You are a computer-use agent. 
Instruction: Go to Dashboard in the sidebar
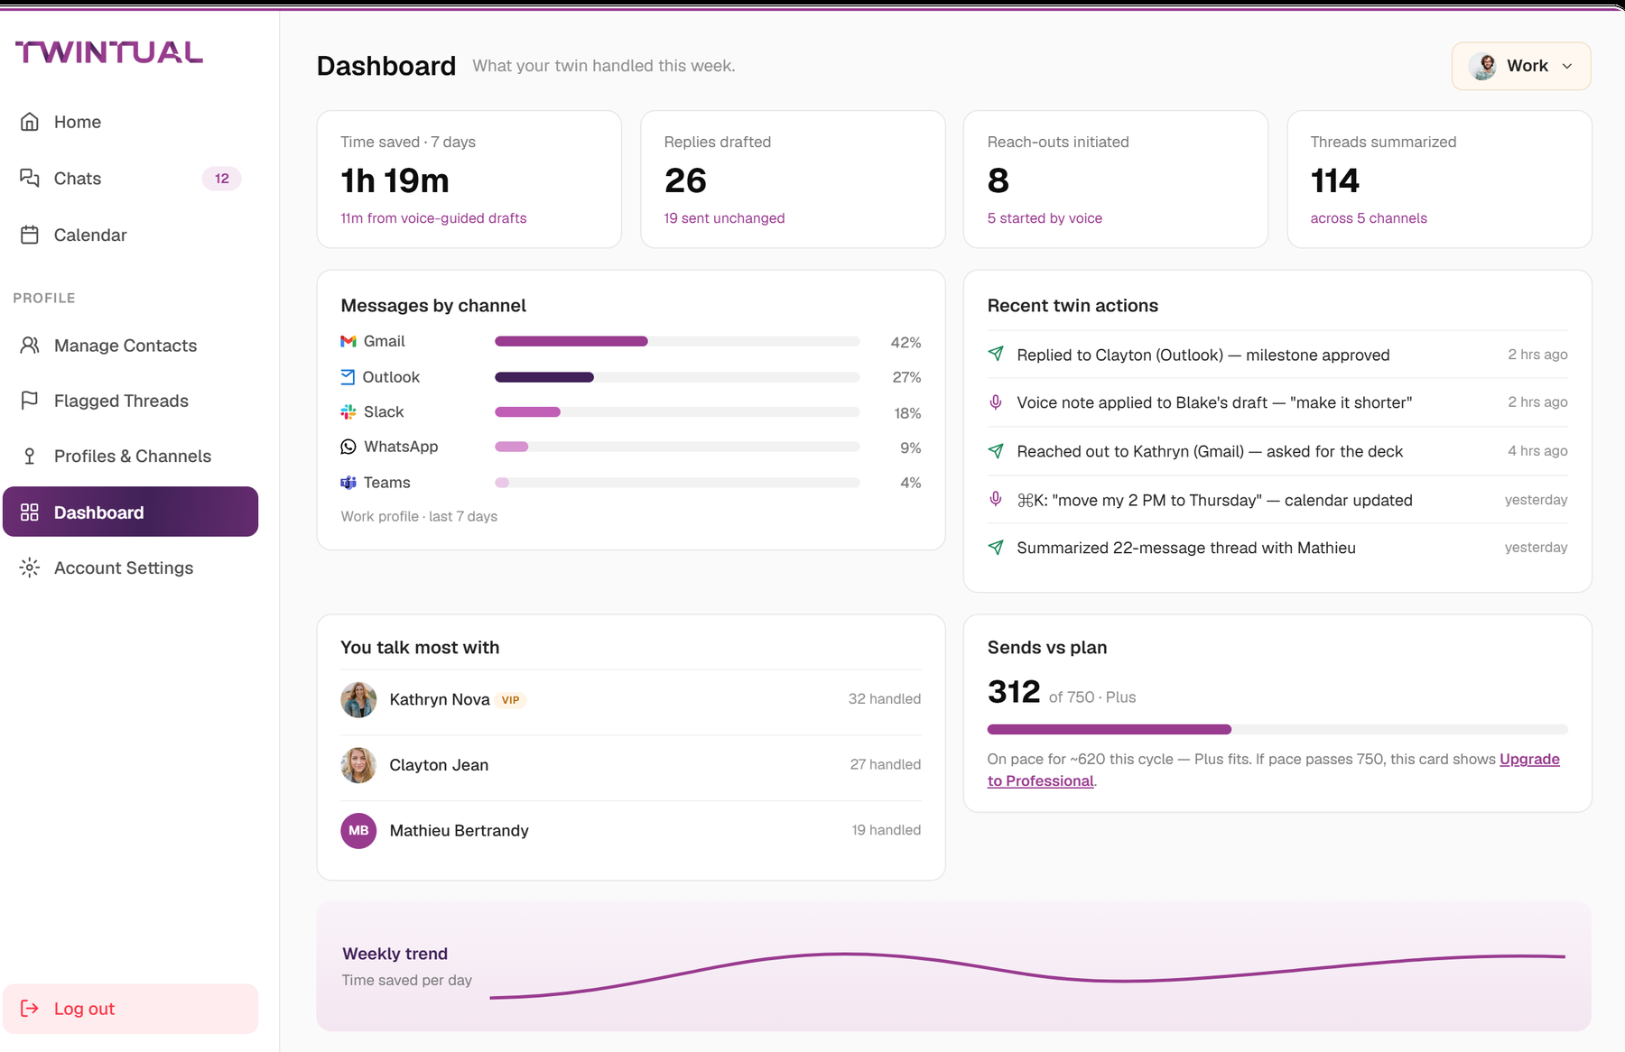[131, 512]
